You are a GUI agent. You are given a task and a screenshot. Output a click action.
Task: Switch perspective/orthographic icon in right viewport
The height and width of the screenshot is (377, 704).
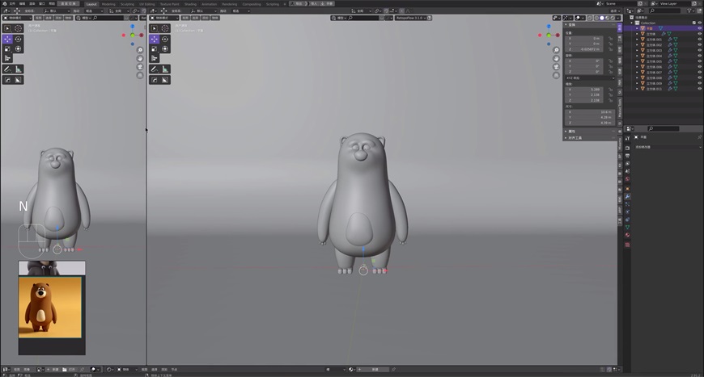tap(556, 76)
